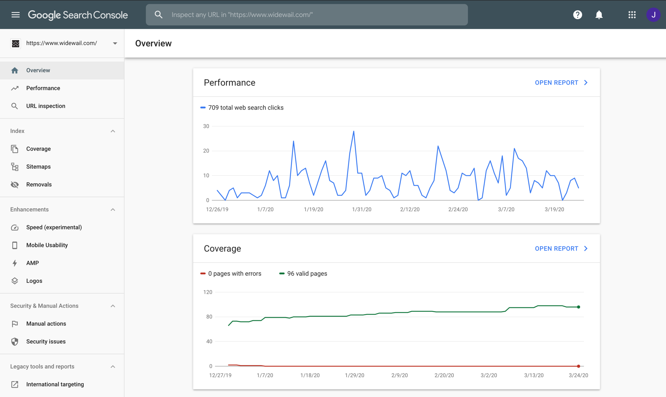Image resolution: width=666 pixels, height=397 pixels.
Task: Open the notifications bell
Action: point(599,15)
